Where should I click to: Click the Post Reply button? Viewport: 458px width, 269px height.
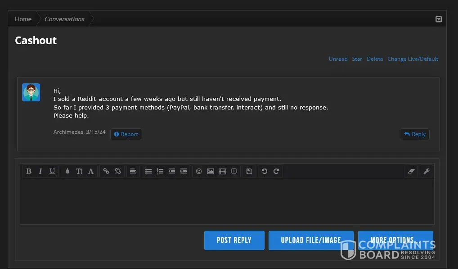pos(234,240)
